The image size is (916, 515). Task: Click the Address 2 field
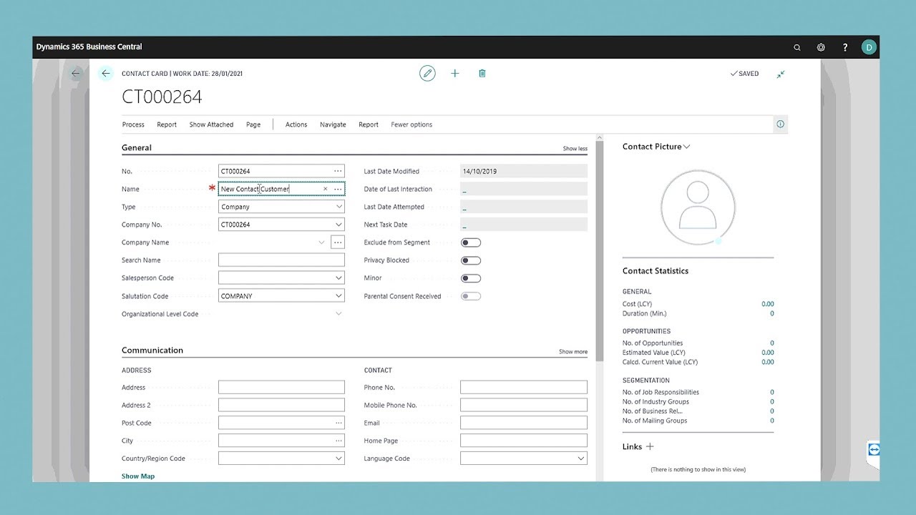281,405
